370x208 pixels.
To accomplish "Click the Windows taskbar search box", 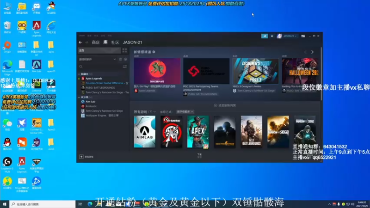I will [x=43, y=204].
